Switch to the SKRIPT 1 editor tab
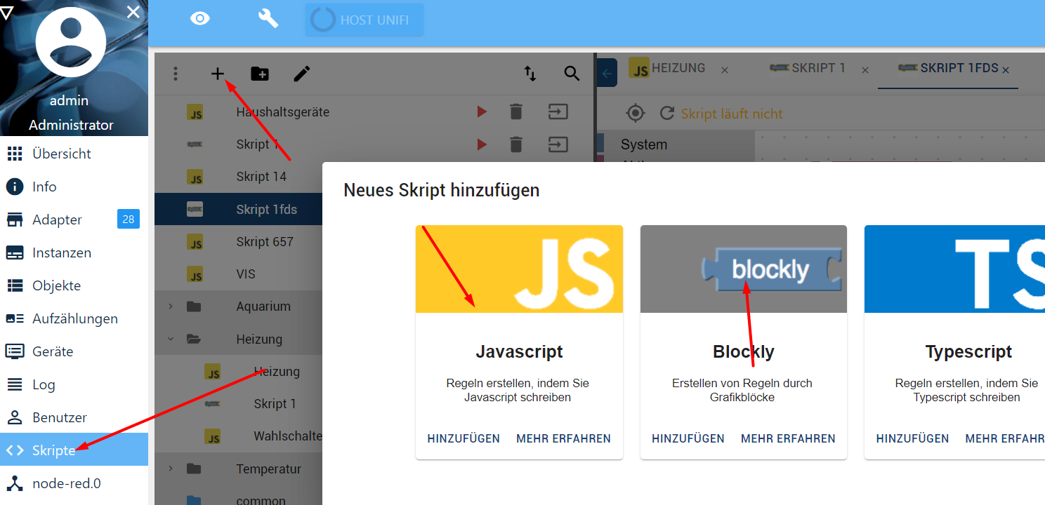The image size is (1045, 505). 808,68
